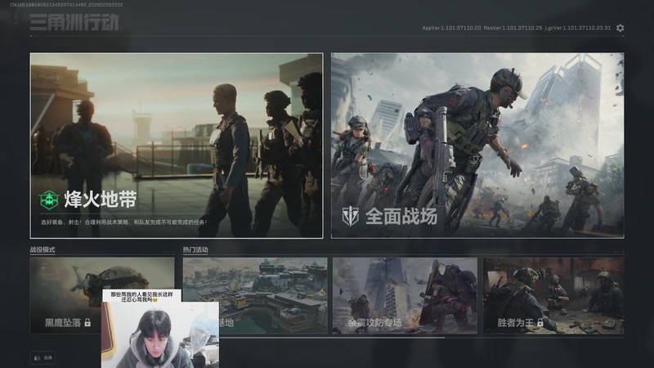The width and height of the screenshot is (654, 368).
Task: Click the ResVer version text
Action: pos(513,28)
